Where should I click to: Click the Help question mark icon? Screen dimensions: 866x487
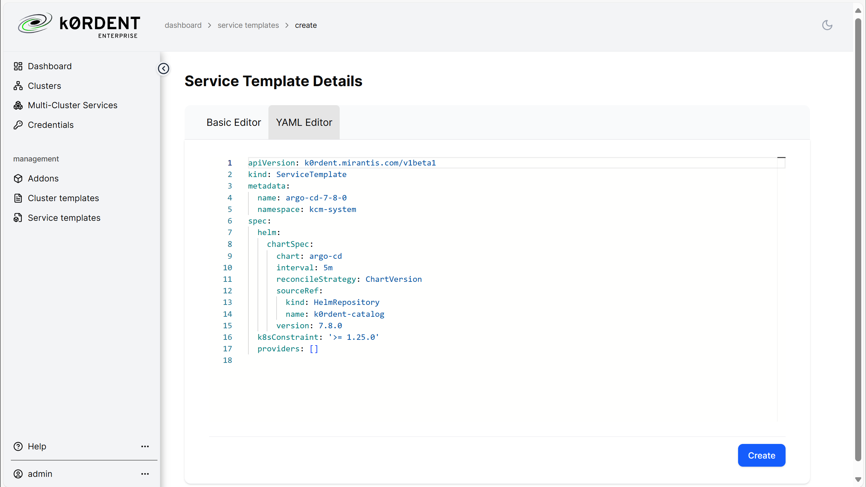click(x=18, y=446)
